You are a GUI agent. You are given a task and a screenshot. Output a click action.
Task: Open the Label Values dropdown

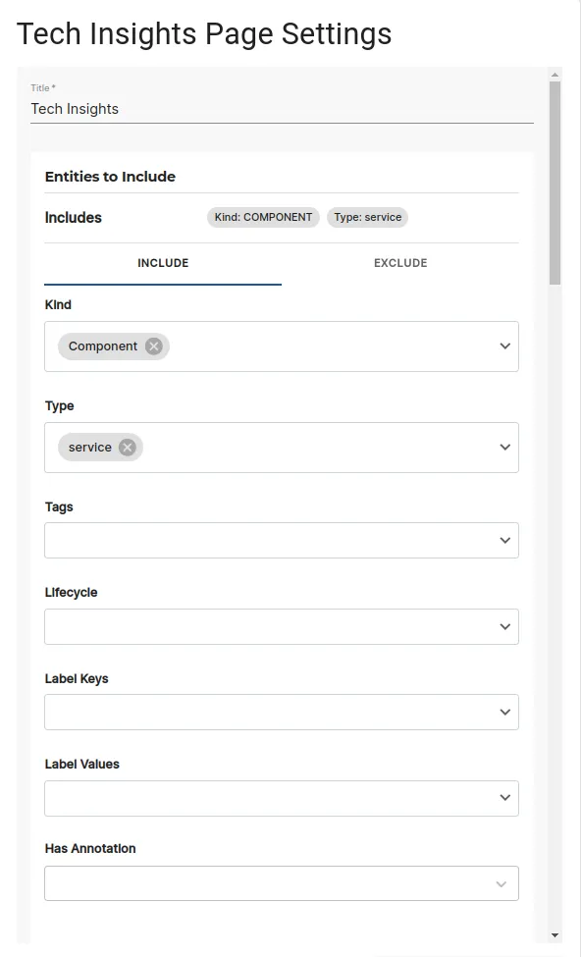click(504, 797)
